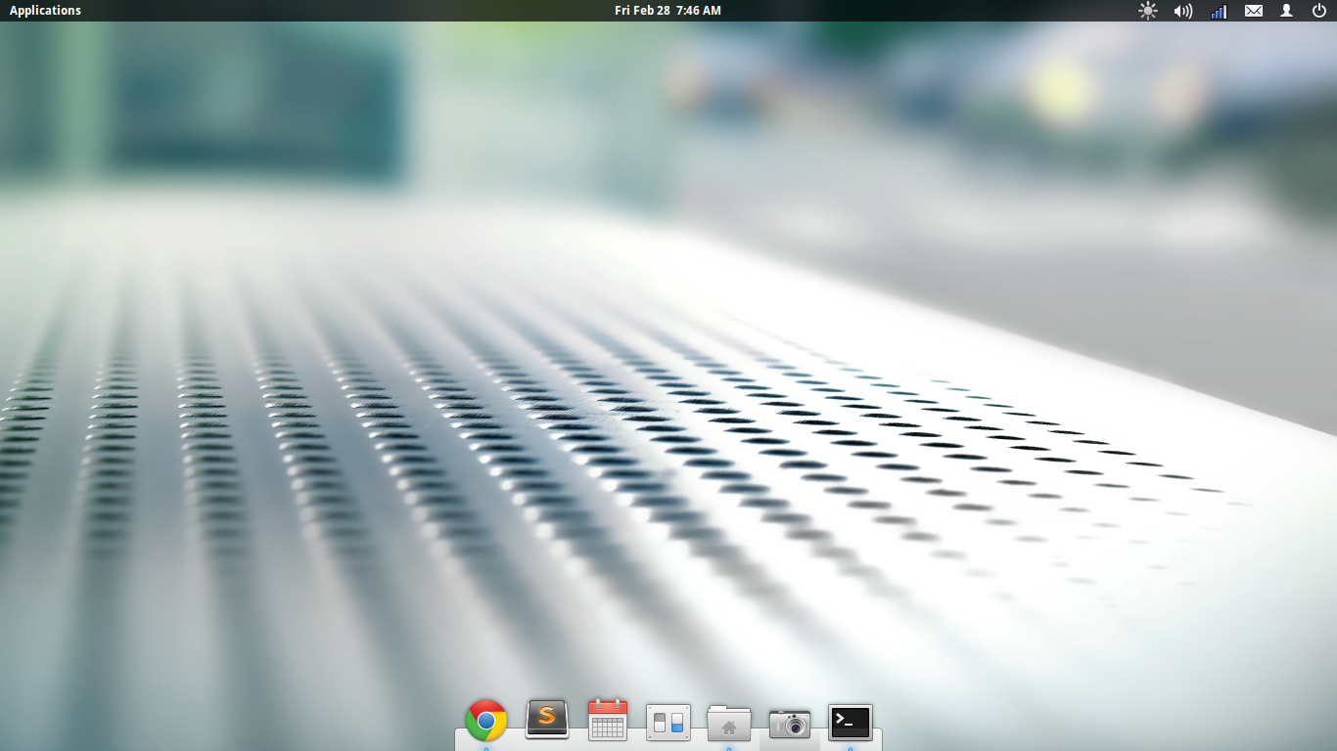Launch the Screenshot camera app in dock

pyautogui.click(x=790, y=723)
